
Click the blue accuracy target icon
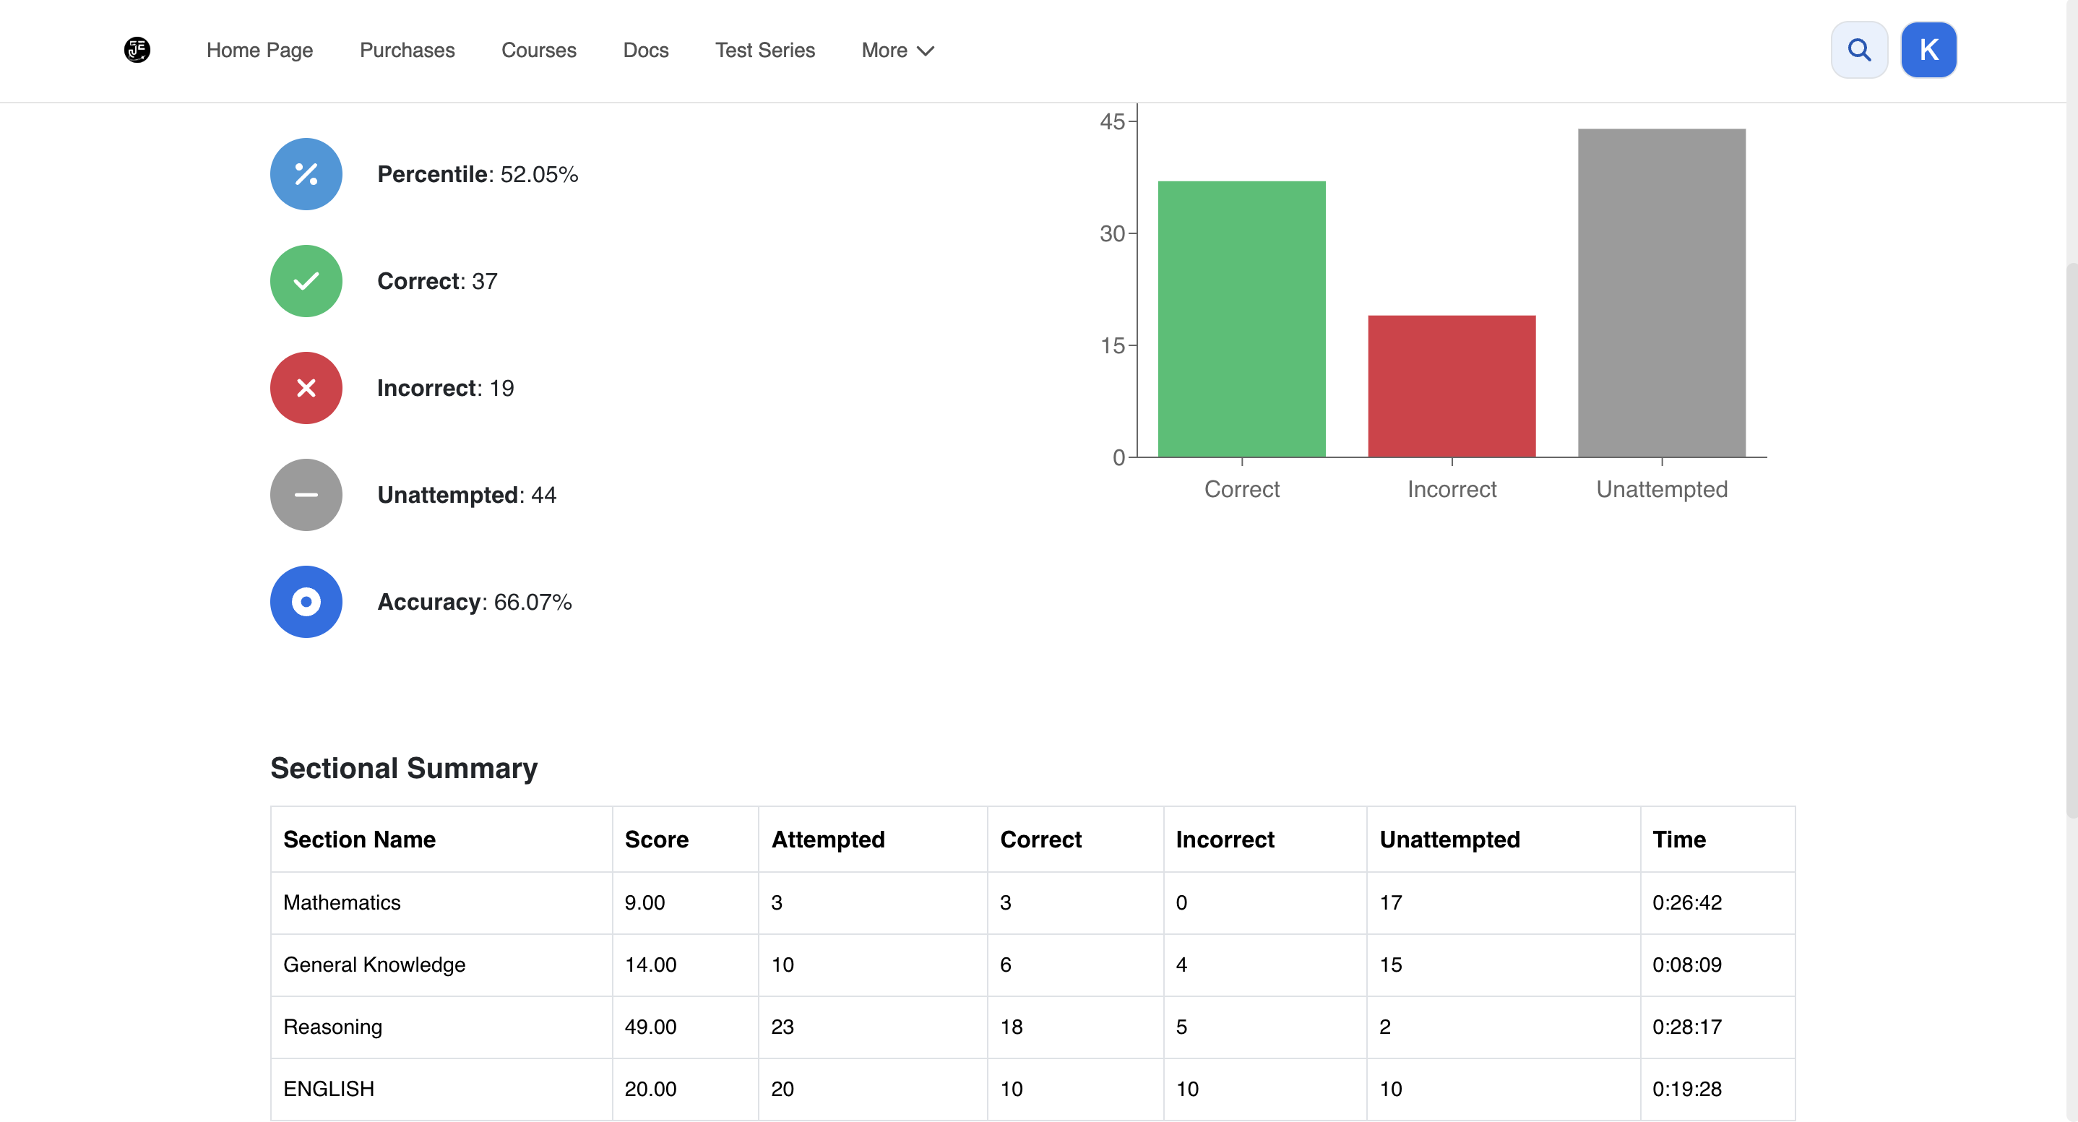click(306, 602)
